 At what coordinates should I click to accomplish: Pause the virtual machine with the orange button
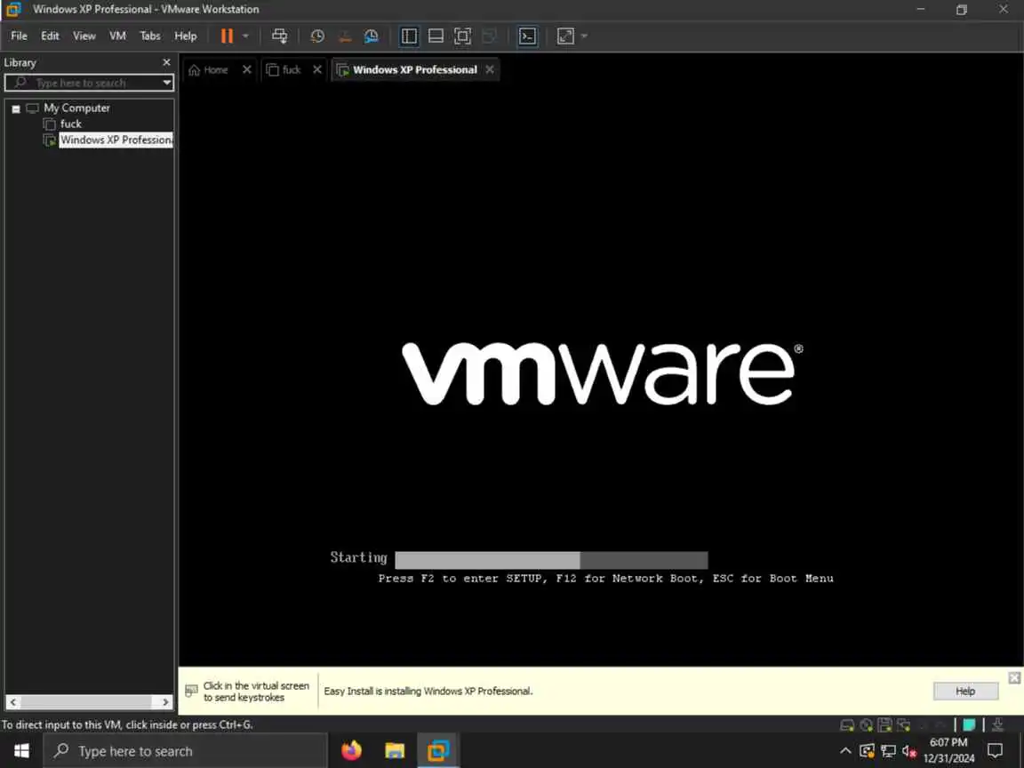click(x=227, y=36)
